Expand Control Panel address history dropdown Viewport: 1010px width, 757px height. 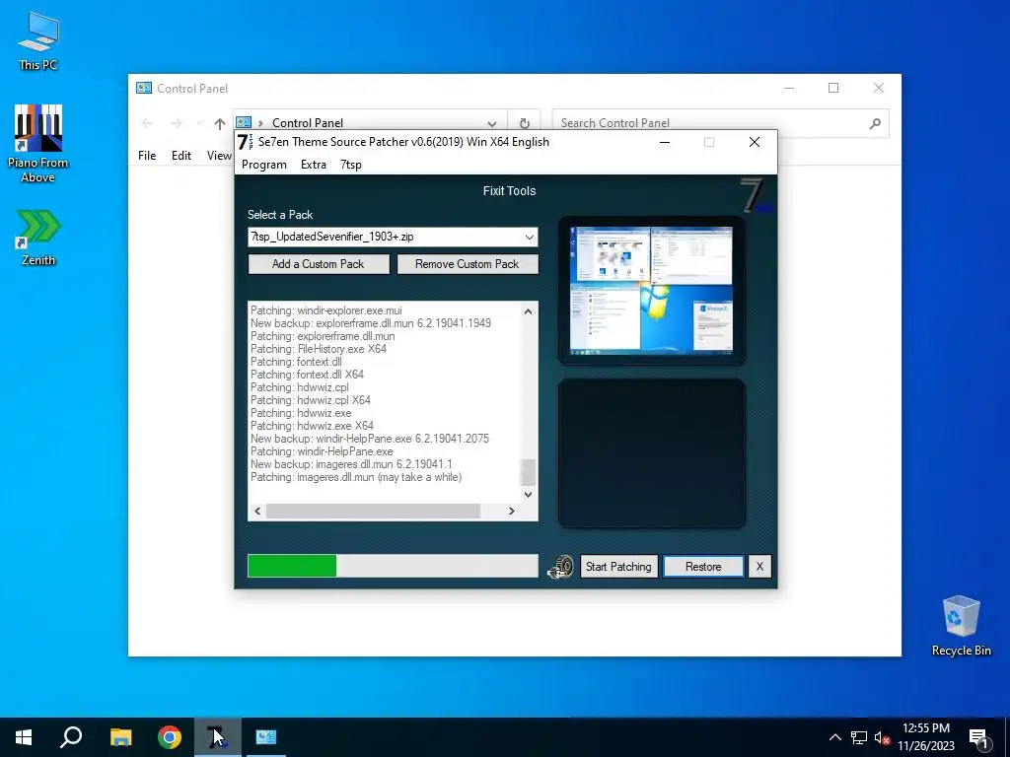[x=492, y=123]
